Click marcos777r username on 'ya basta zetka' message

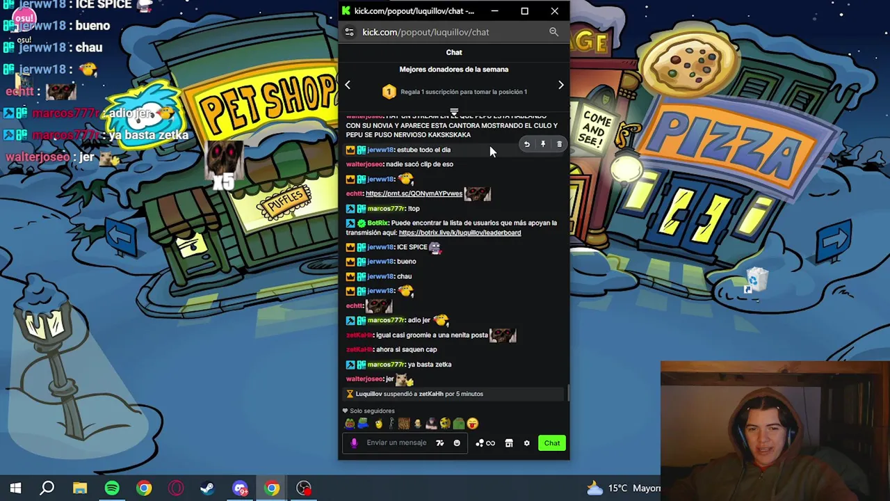tap(386, 365)
